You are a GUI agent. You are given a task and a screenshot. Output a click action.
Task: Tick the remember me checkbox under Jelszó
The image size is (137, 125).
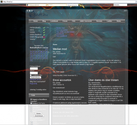(31, 75)
